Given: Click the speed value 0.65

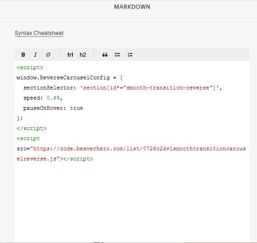Looking at the screenshot, I should [x=53, y=98].
